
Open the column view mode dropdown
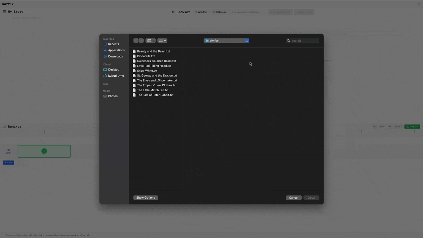pyautogui.click(x=150, y=41)
